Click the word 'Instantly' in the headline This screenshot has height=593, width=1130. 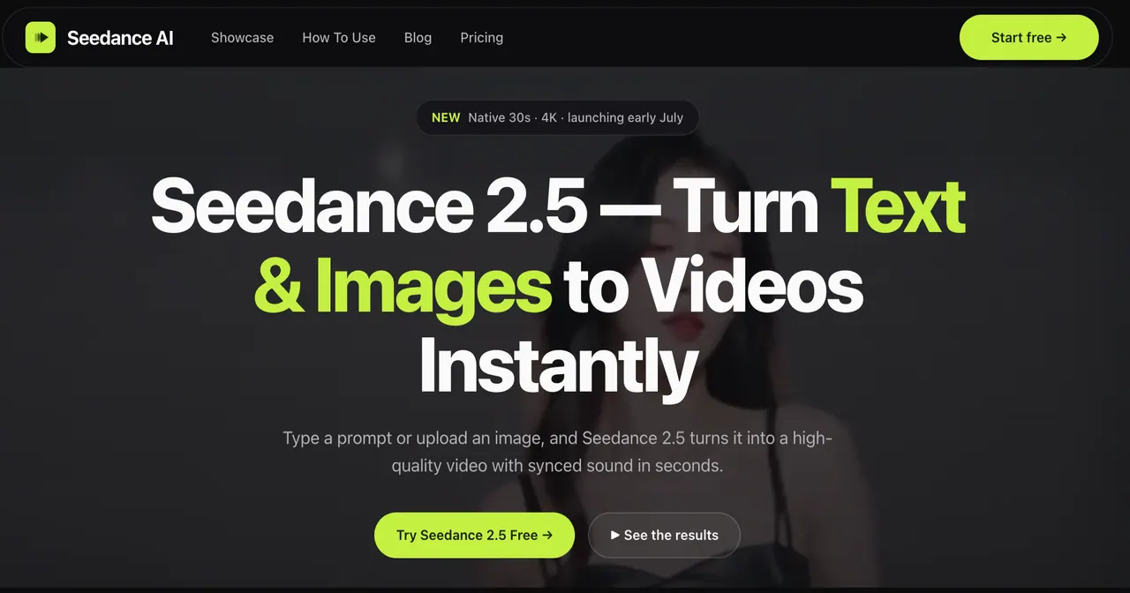point(558,367)
